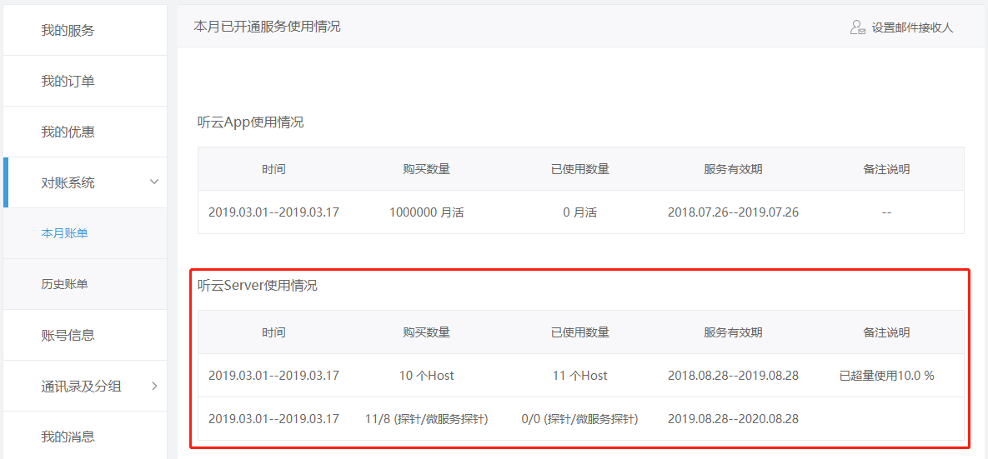Click the 听云Server使用情况 section title
Screen dimensions: 988x459
258,286
